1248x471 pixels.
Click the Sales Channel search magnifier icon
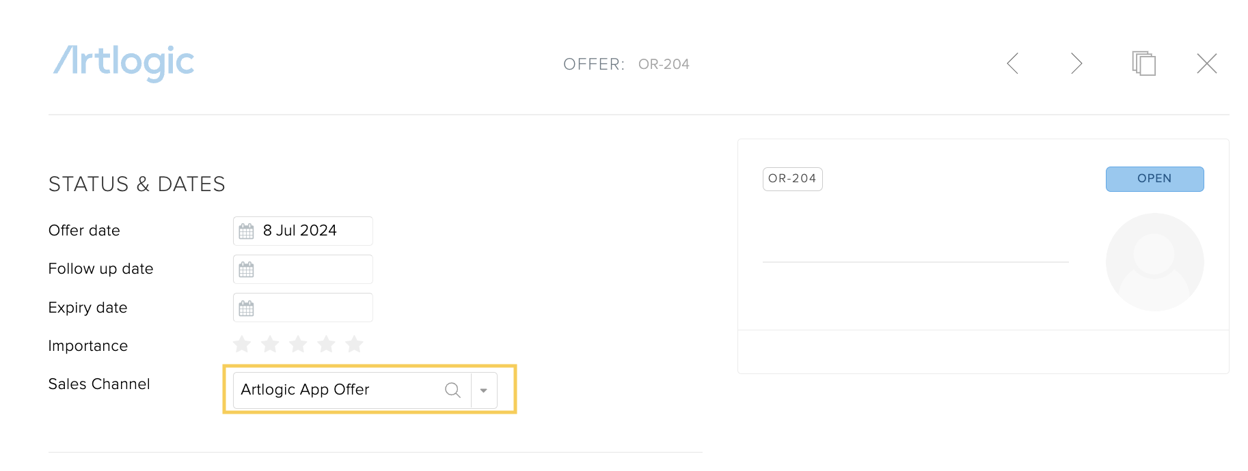pos(452,390)
